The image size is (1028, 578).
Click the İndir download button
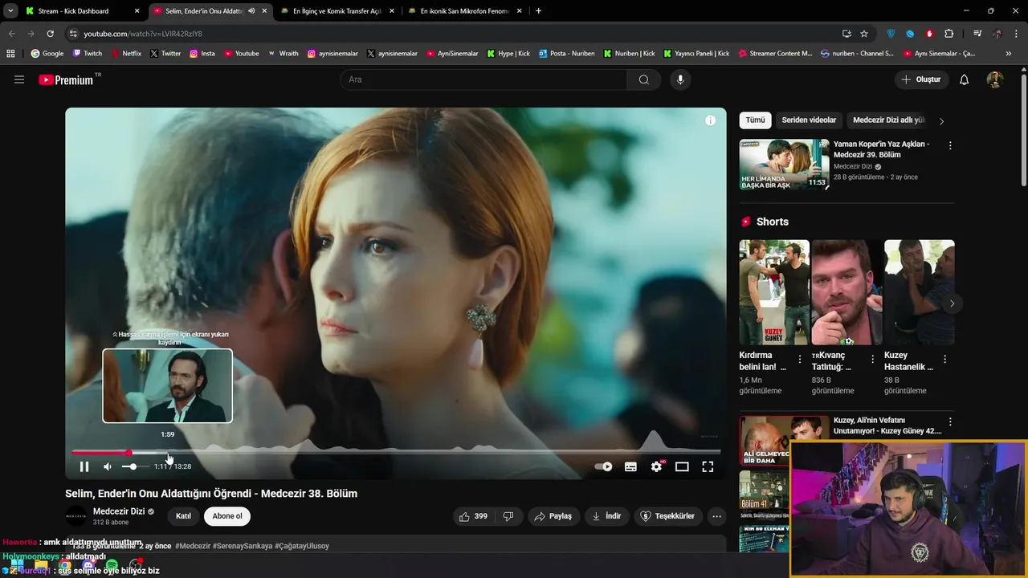(x=606, y=516)
